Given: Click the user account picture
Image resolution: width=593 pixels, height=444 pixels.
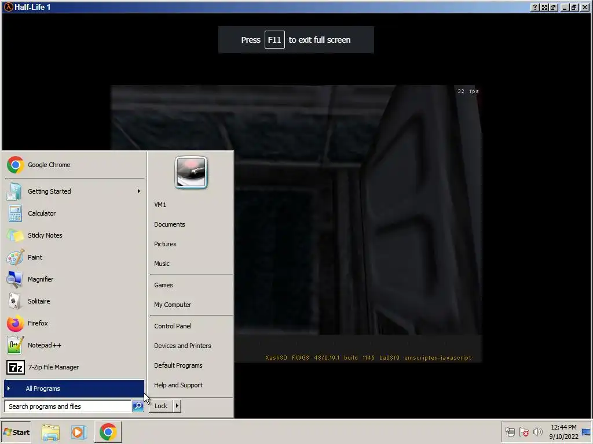Looking at the screenshot, I should point(191,172).
